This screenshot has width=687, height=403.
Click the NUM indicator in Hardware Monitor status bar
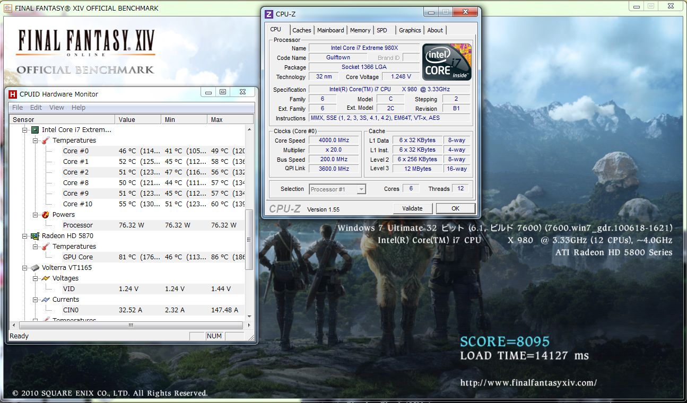point(214,336)
